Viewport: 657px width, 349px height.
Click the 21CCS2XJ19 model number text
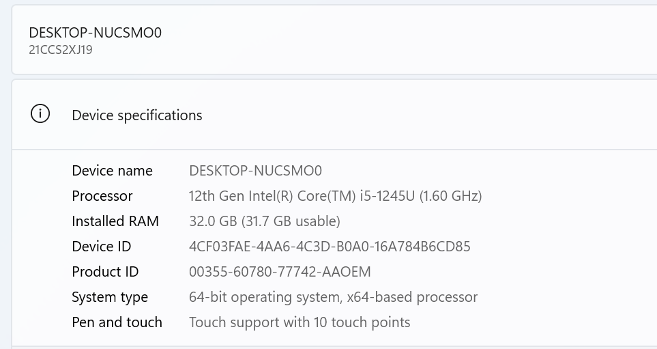tap(61, 50)
